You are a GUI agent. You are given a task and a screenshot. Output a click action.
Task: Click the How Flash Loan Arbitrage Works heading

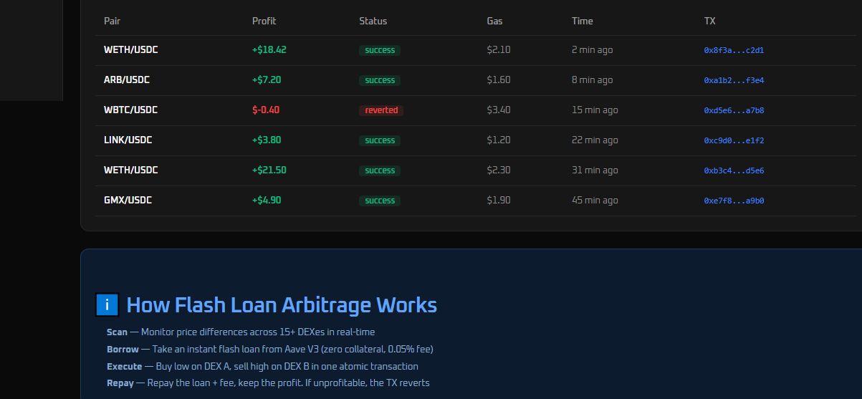282,305
